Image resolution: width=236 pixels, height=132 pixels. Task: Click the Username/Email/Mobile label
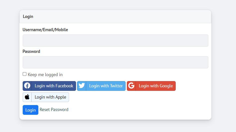pyautogui.click(x=45, y=30)
